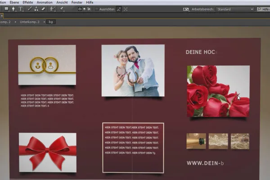Click the middle beige texture thumbnail

(x=218, y=141)
